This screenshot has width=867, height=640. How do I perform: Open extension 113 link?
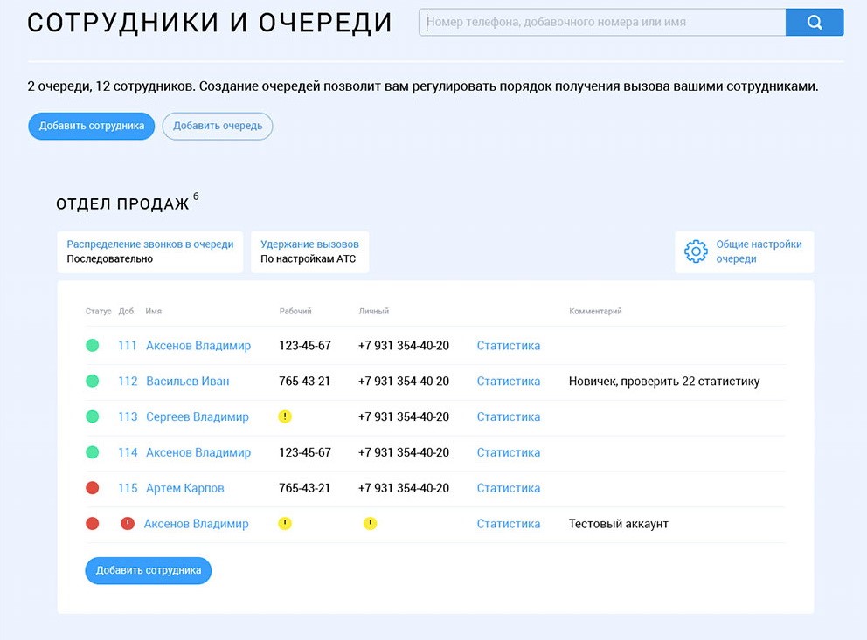pos(128,416)
